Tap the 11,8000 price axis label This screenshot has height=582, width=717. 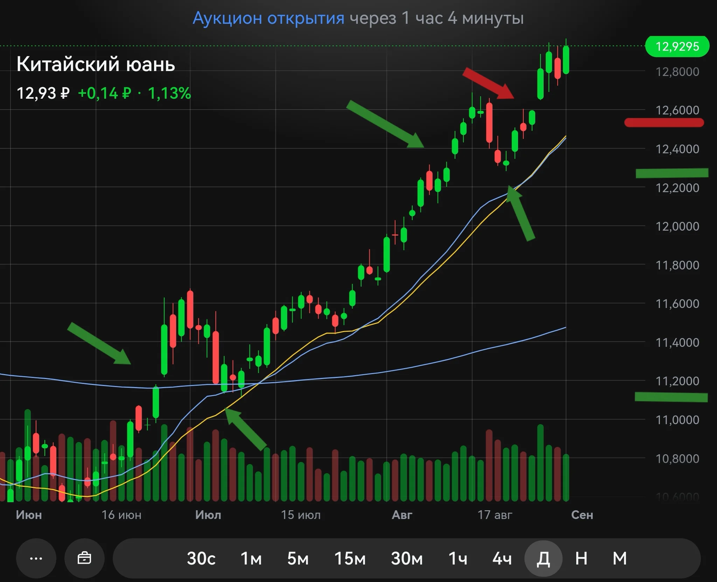click(x=677, y=265)
